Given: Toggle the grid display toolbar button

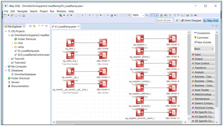Looking at the screenshot, I should pos(152,15).
